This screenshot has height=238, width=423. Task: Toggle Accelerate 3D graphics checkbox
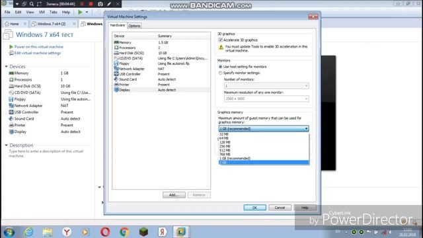220,40
